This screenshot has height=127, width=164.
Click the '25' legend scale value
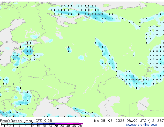click(50, 126)
